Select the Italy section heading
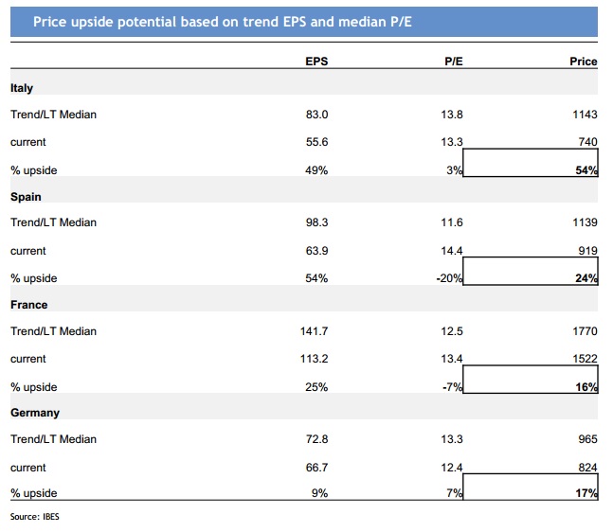The height and width of the screenshot is (532, 613). pos(22,88)
